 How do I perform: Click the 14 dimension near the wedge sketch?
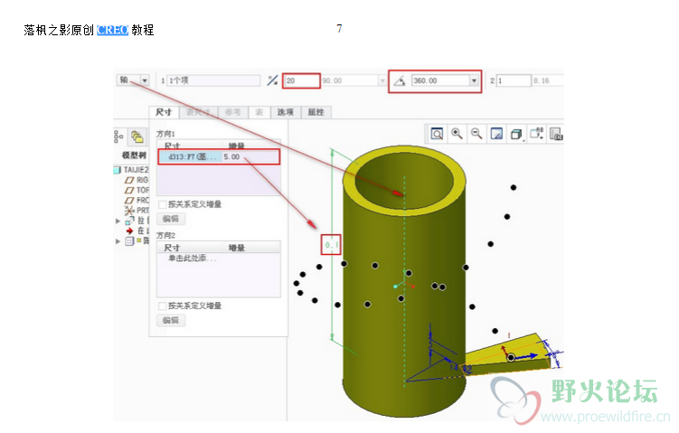[453, 367]
